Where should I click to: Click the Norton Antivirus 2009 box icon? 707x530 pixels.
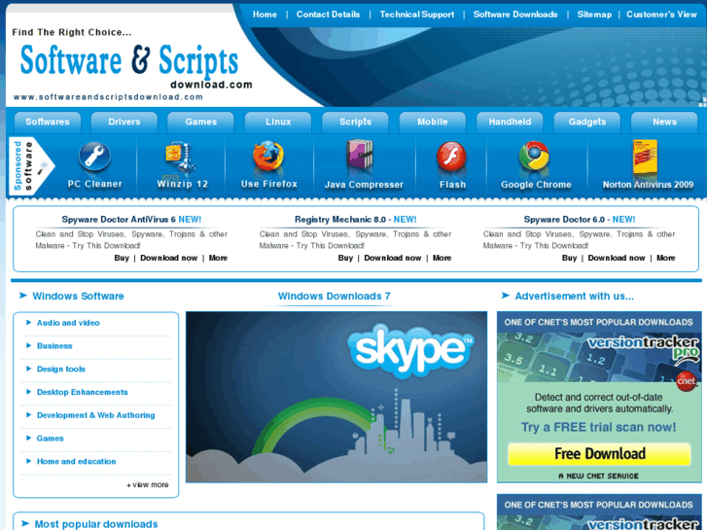tap(645, 157)
